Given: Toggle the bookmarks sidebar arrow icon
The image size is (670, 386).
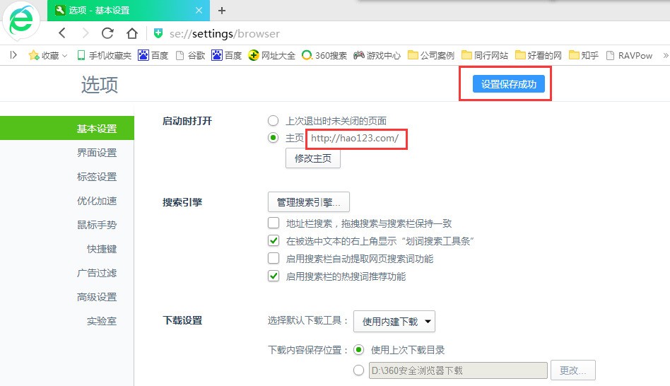Looking at the screenshot, I should pos(13,55).
